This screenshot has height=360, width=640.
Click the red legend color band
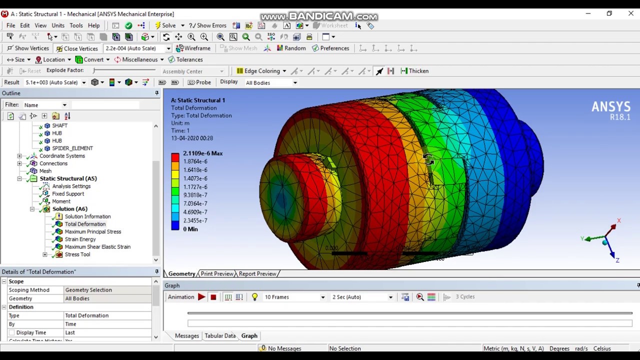tap(175, 157)
